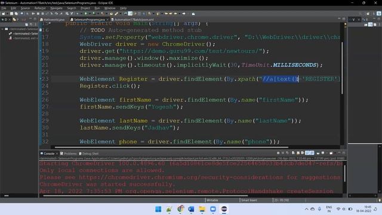Click the breakpoint marker on line 23

(41, 79)
